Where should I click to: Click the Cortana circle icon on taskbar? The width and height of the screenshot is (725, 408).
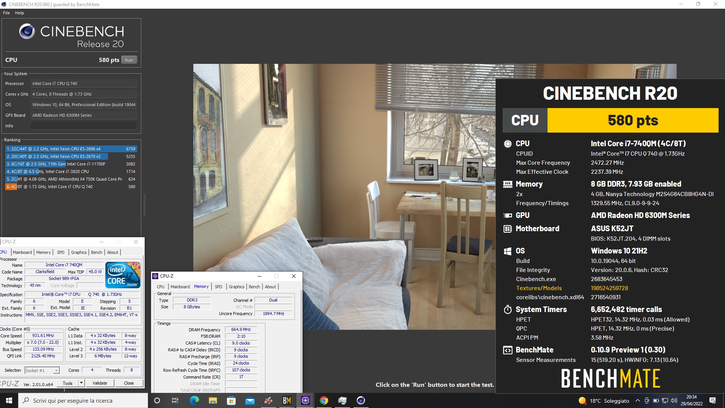(157, 400)
